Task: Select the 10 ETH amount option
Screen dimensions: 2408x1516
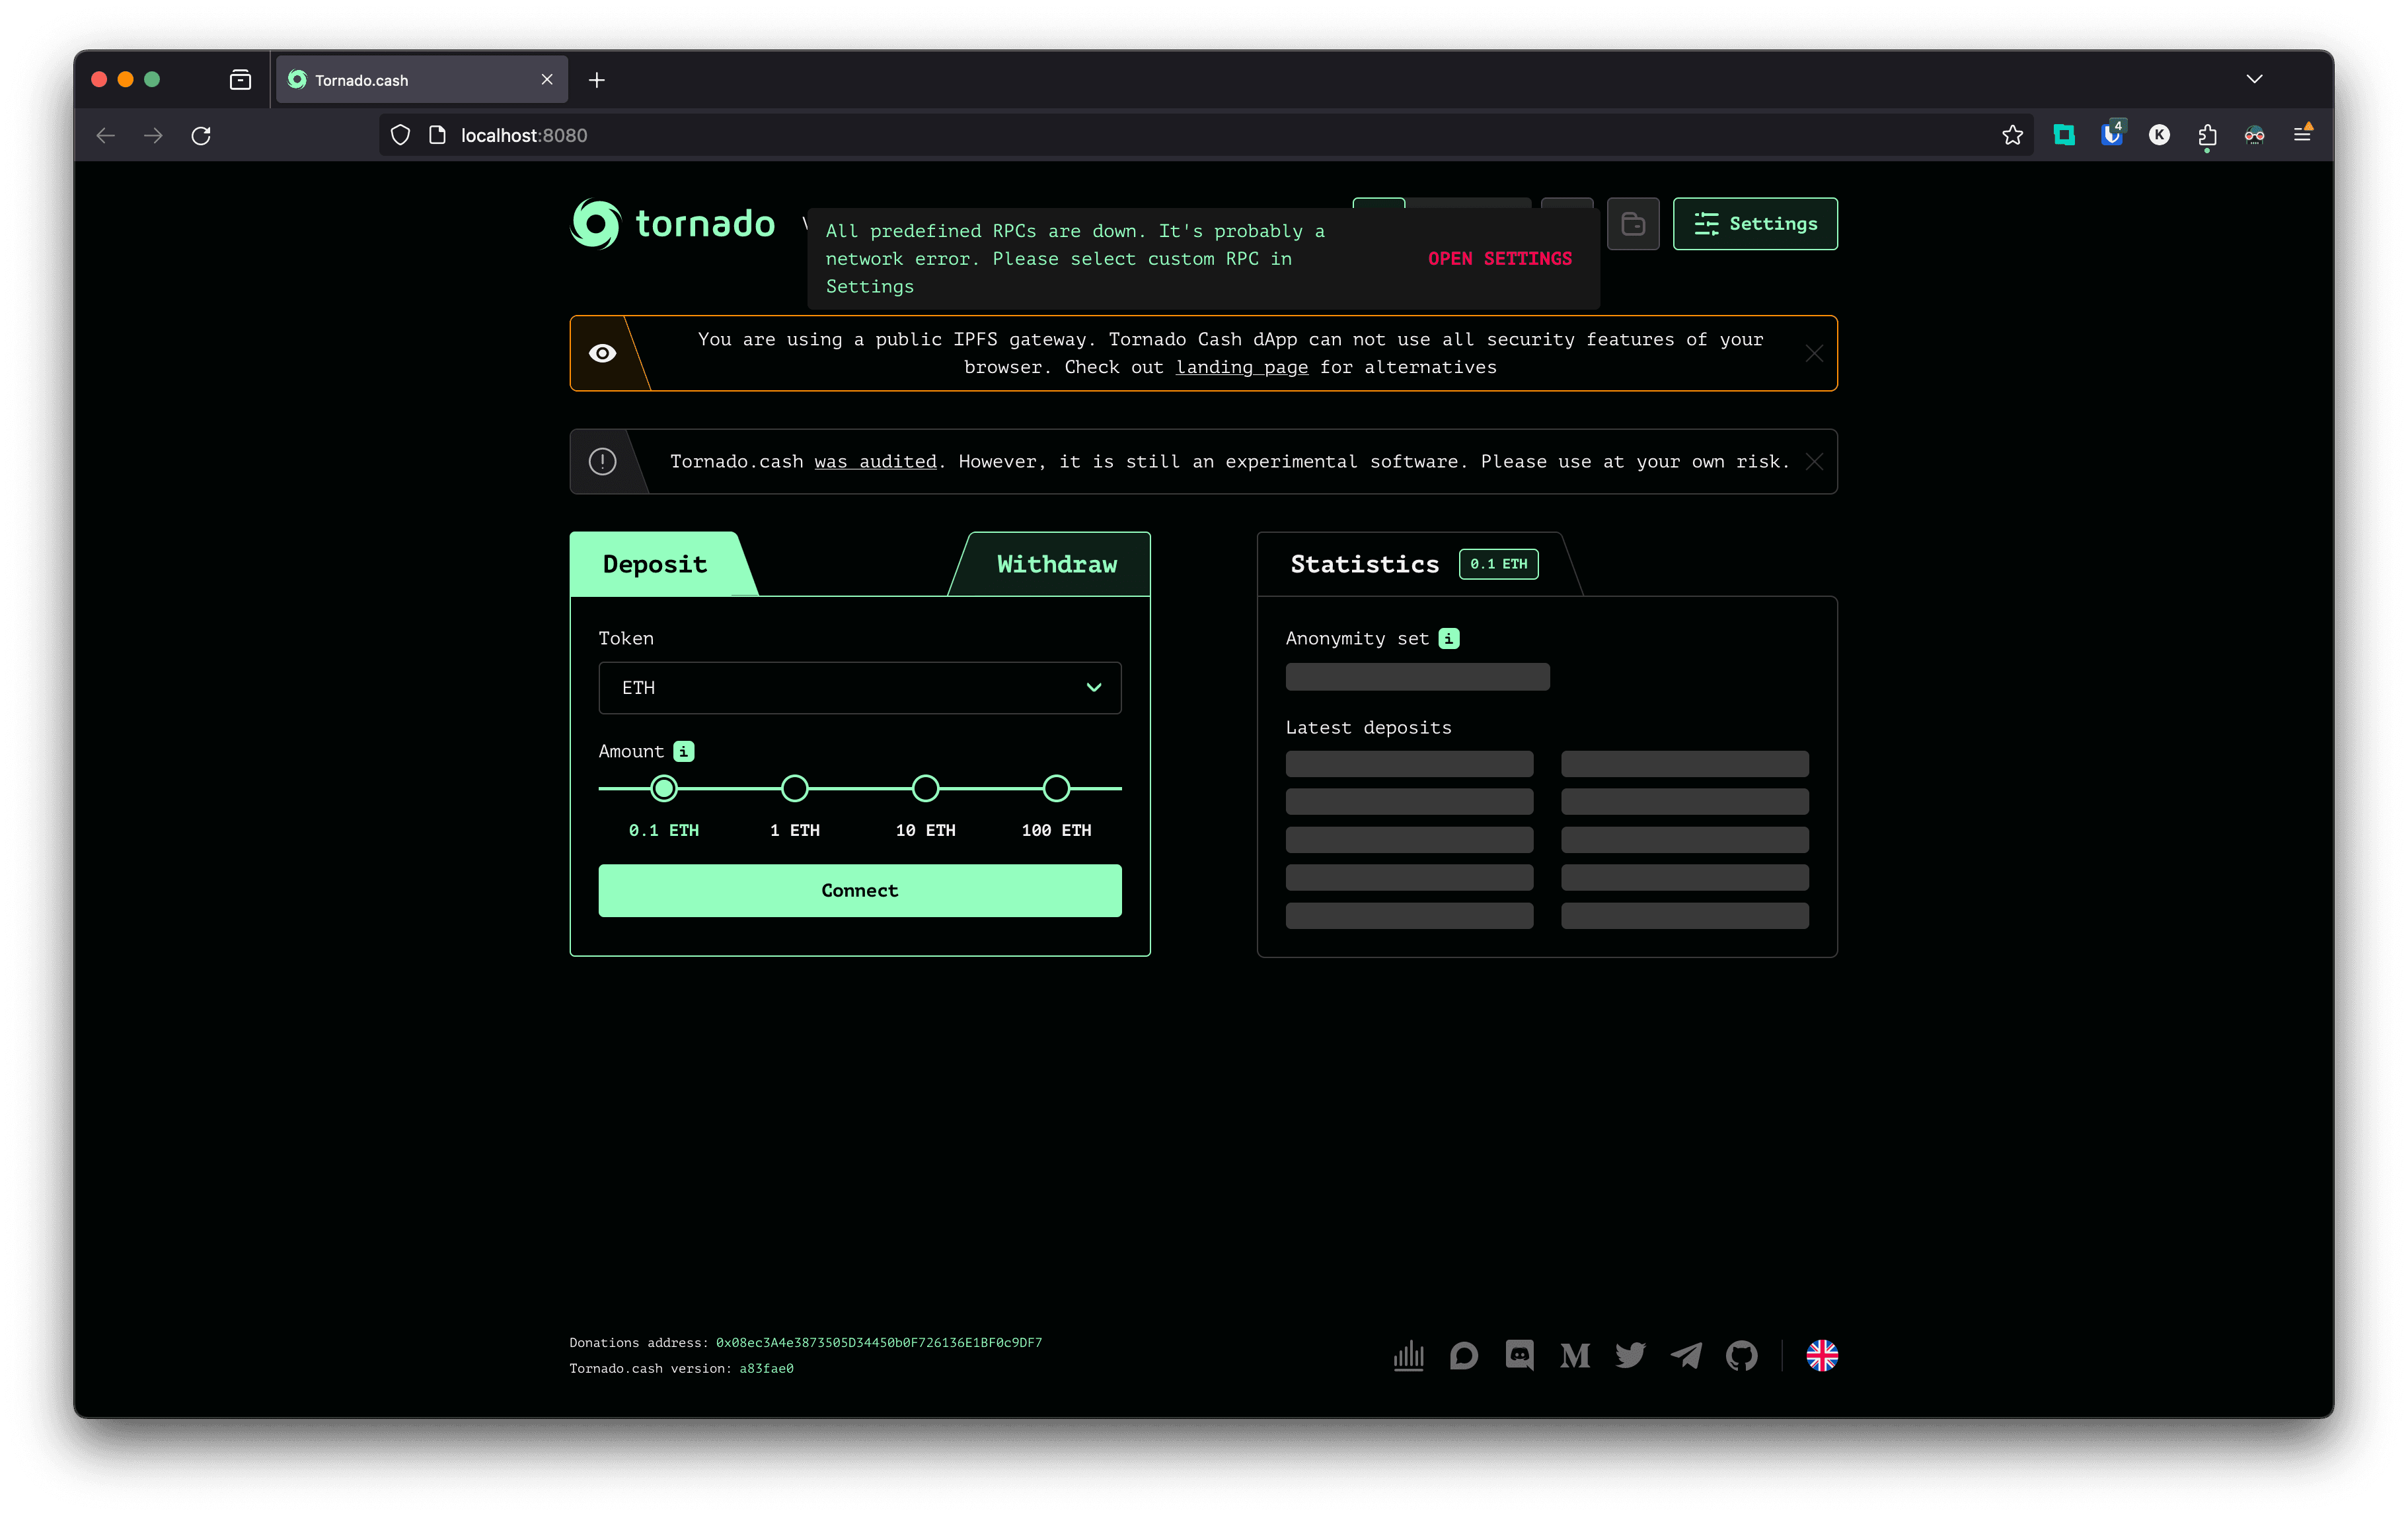Action: click(x=926, y=790)
